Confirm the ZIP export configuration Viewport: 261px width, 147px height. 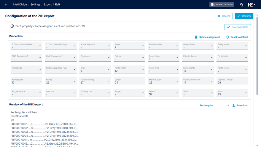point(244,16)
